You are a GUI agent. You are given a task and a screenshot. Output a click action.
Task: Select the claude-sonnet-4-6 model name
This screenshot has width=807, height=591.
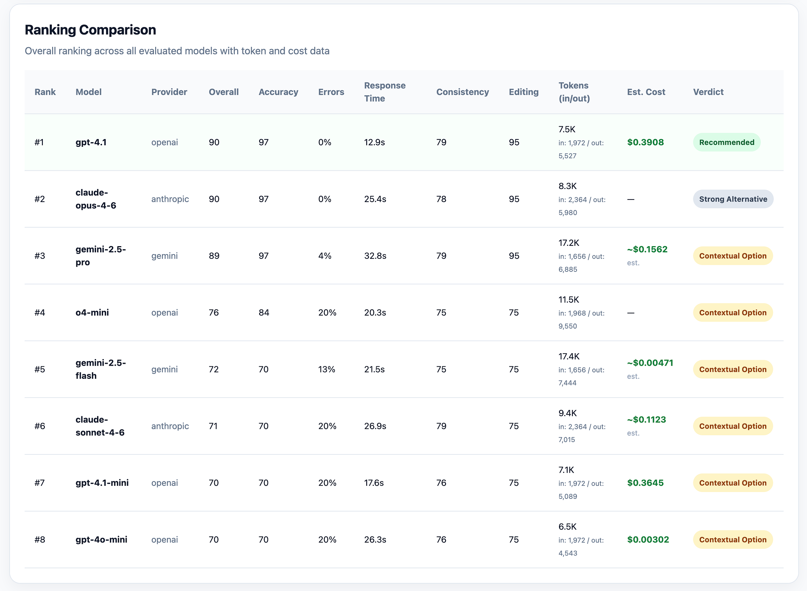click(100, 426)
